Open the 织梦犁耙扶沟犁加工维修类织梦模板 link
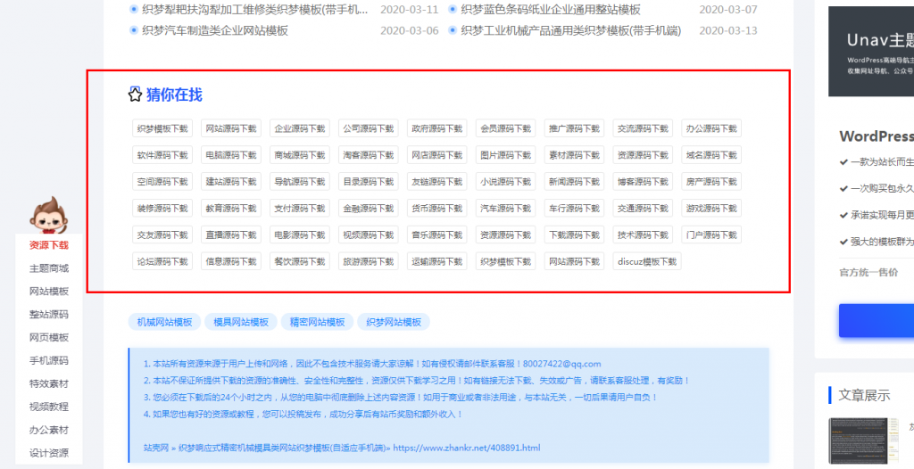914x469 pixels. pyautogui.click(x=255, y=9)
